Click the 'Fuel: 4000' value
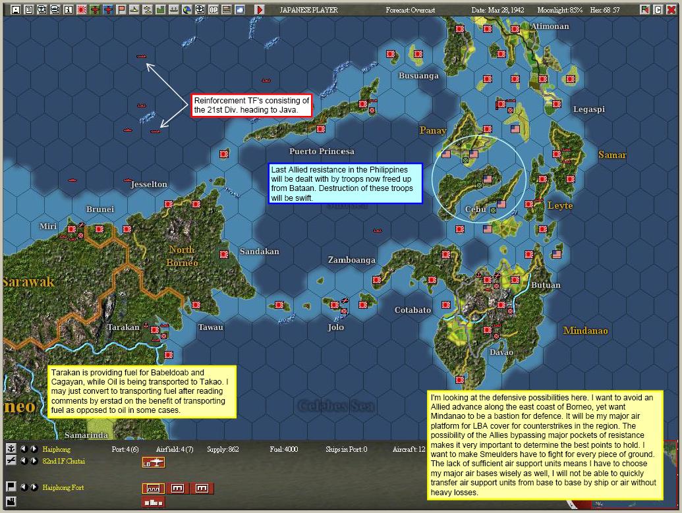This screenshot has height=513, width=682. click(x=283, y=449)
